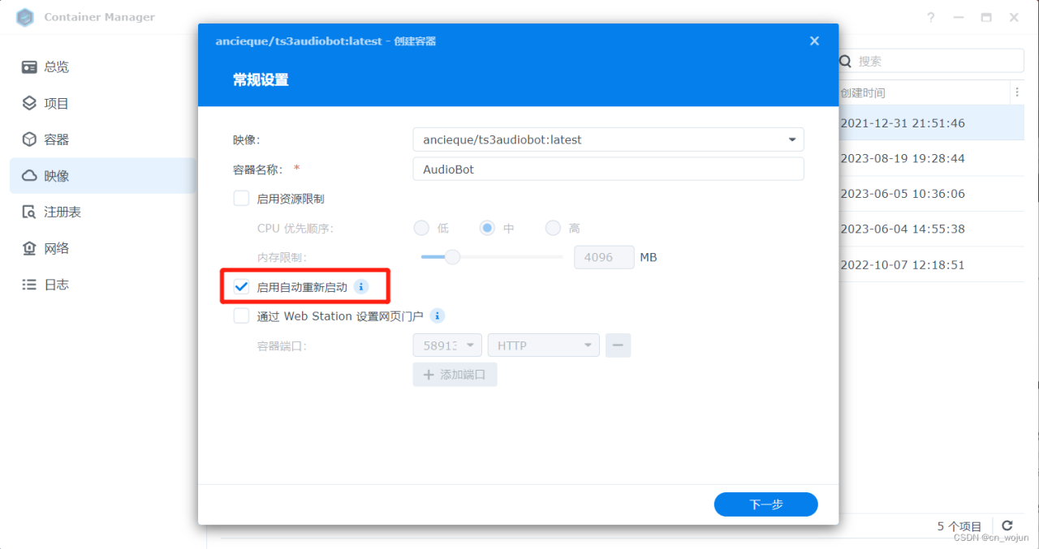Enable 启用资源限制 checkbox
The height and width of the screenshot is (549, 1039).
tap(241, 197)
